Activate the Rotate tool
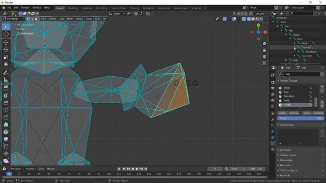Image resolution: width=326 pixels, height=183 pixels. click(6, 50)
